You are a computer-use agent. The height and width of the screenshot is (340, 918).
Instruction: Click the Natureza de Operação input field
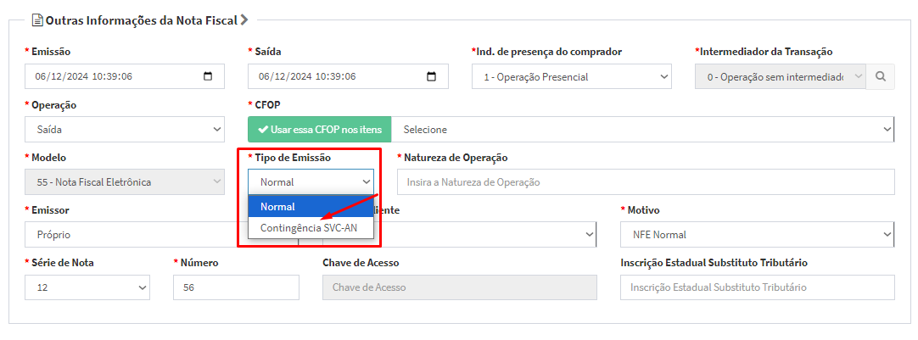click(645, 182)
